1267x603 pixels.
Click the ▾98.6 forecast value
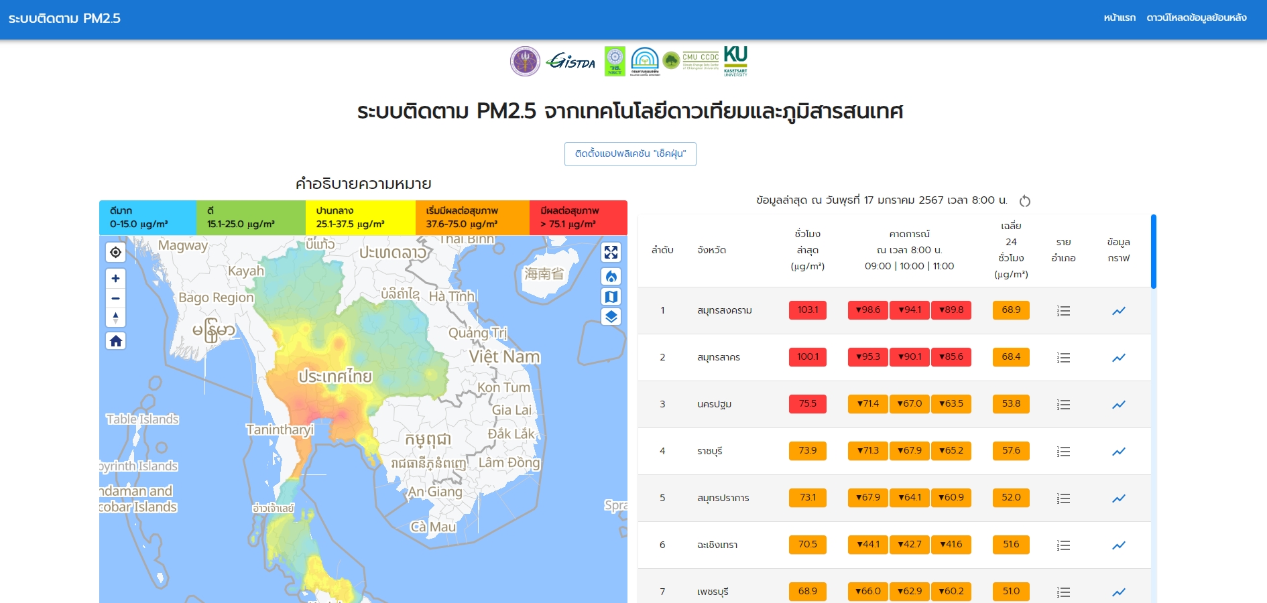coord(868,310)
